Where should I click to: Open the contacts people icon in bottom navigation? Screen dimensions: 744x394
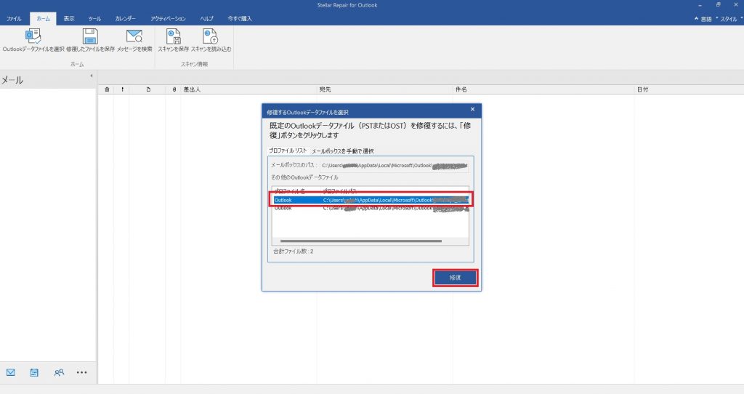tap(59, 373)
